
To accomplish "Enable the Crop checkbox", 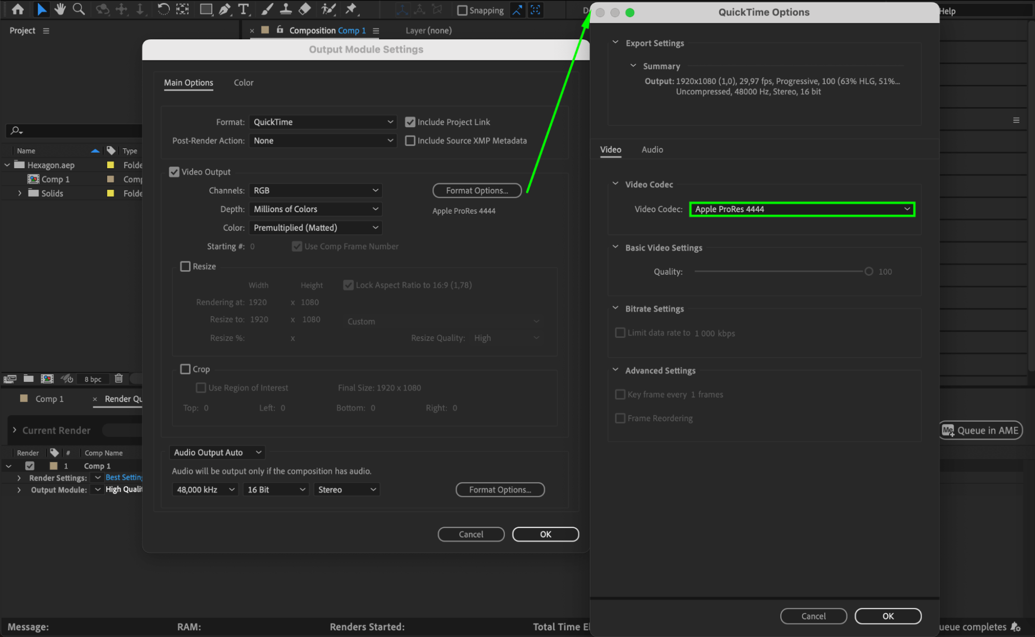I will pos(185,369).
